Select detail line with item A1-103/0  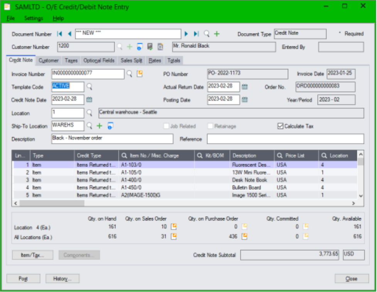point(185,165)
